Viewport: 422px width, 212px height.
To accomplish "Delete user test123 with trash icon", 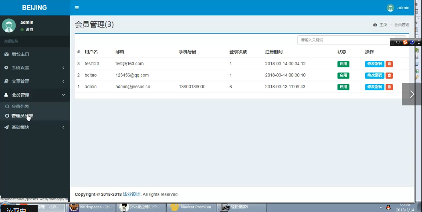I will click(389, 64).
